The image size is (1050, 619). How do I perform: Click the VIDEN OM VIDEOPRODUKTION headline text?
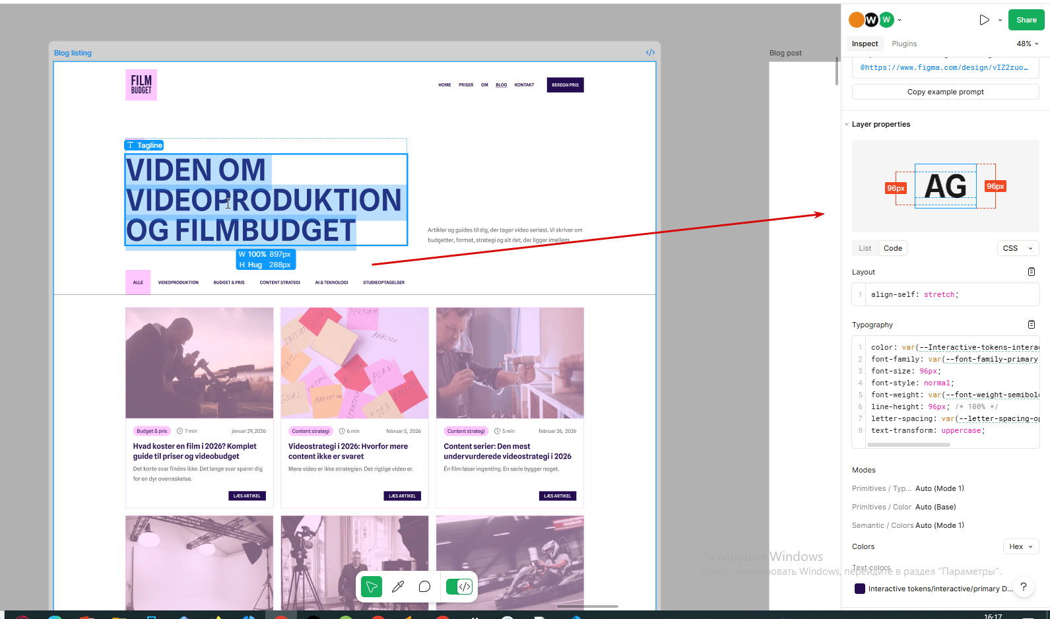pyautogui.click(x=265, y=200)
